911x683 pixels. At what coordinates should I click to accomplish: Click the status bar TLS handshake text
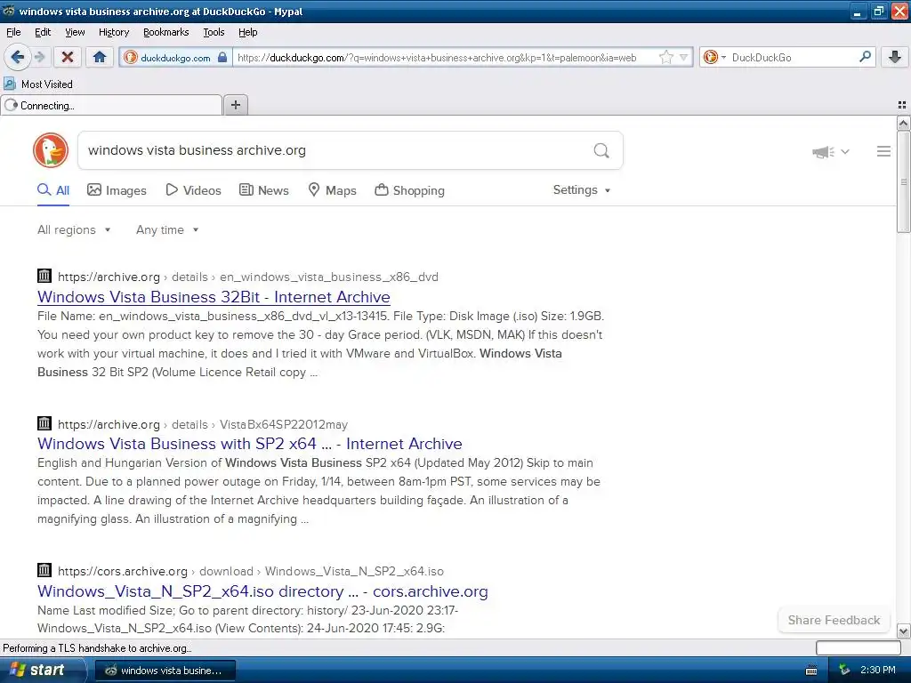pyautogui.click(x=97, y=648)
